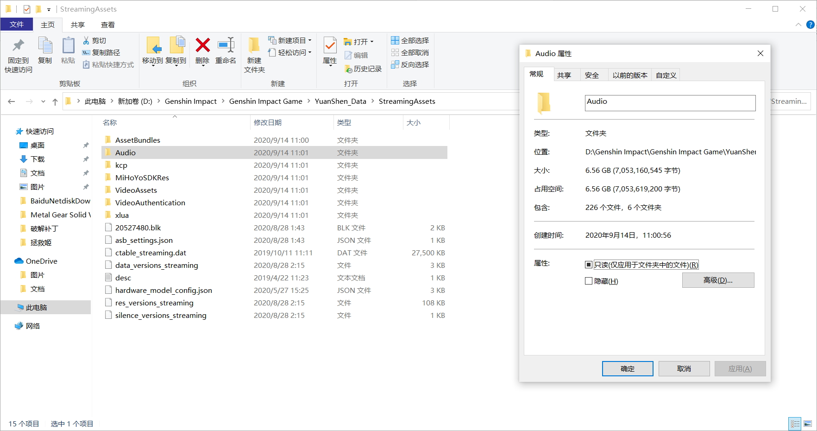
Task: Open OneDrive in navigation pane
Action: click(x=36, y=261)
